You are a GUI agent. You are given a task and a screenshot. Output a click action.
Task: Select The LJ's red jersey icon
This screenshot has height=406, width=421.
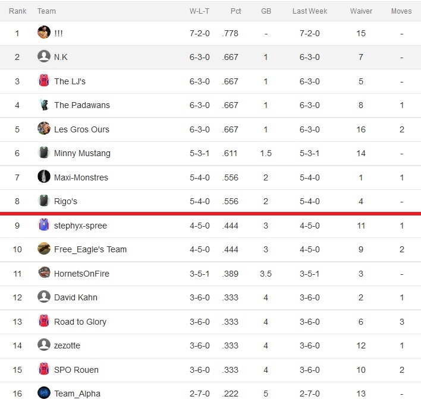[44, 80]
